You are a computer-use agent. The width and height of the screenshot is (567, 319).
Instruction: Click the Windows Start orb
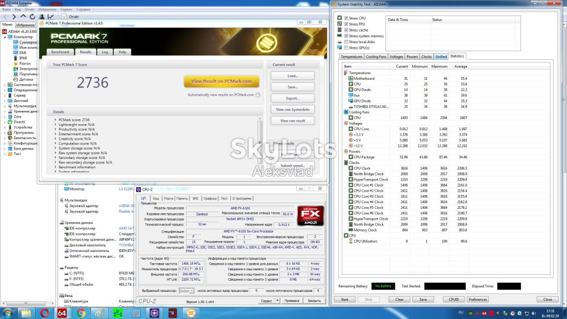[x=8, y=313]
